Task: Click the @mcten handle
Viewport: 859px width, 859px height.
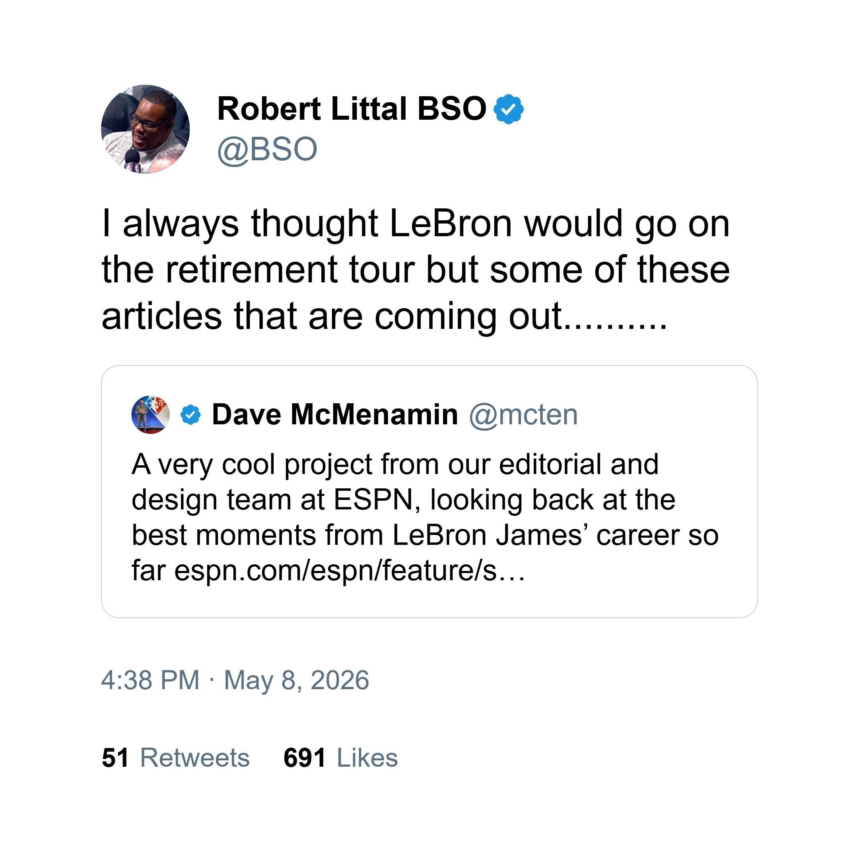Action: pyautogui.click(x=523, y=415)
